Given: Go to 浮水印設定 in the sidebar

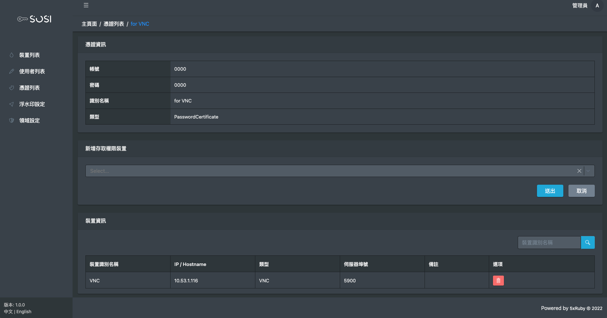Looking at the screenshot, I should click(x=32, y=104).
